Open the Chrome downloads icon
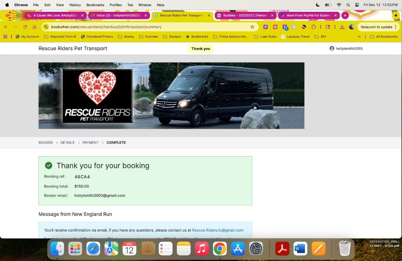This screenshot has height=261, width=402. click(342, 27)
